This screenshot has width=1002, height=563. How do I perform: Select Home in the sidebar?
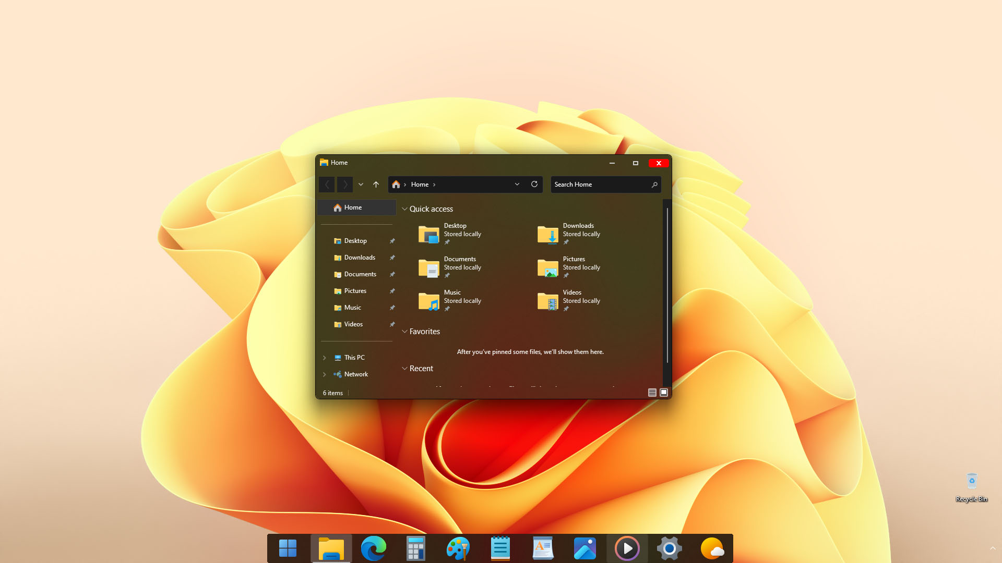(x=353, y=207)
